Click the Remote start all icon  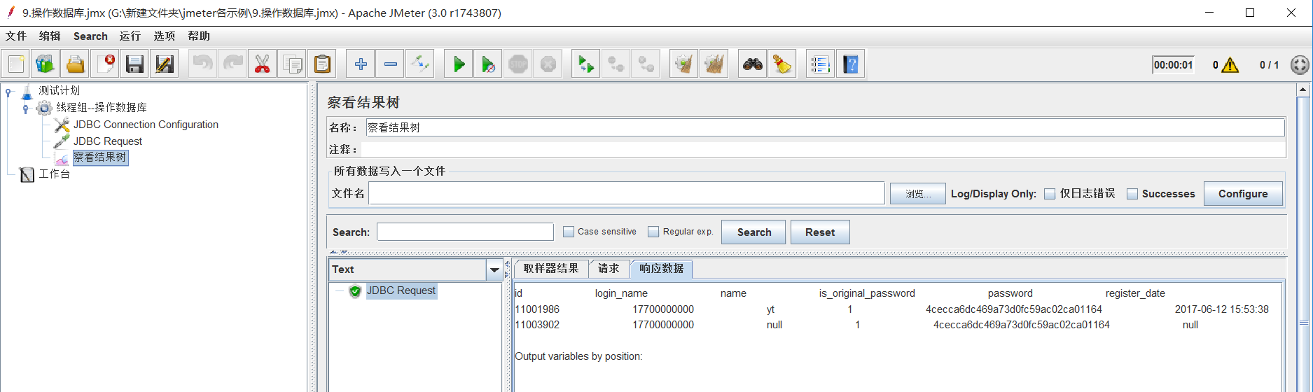(585, 64)
